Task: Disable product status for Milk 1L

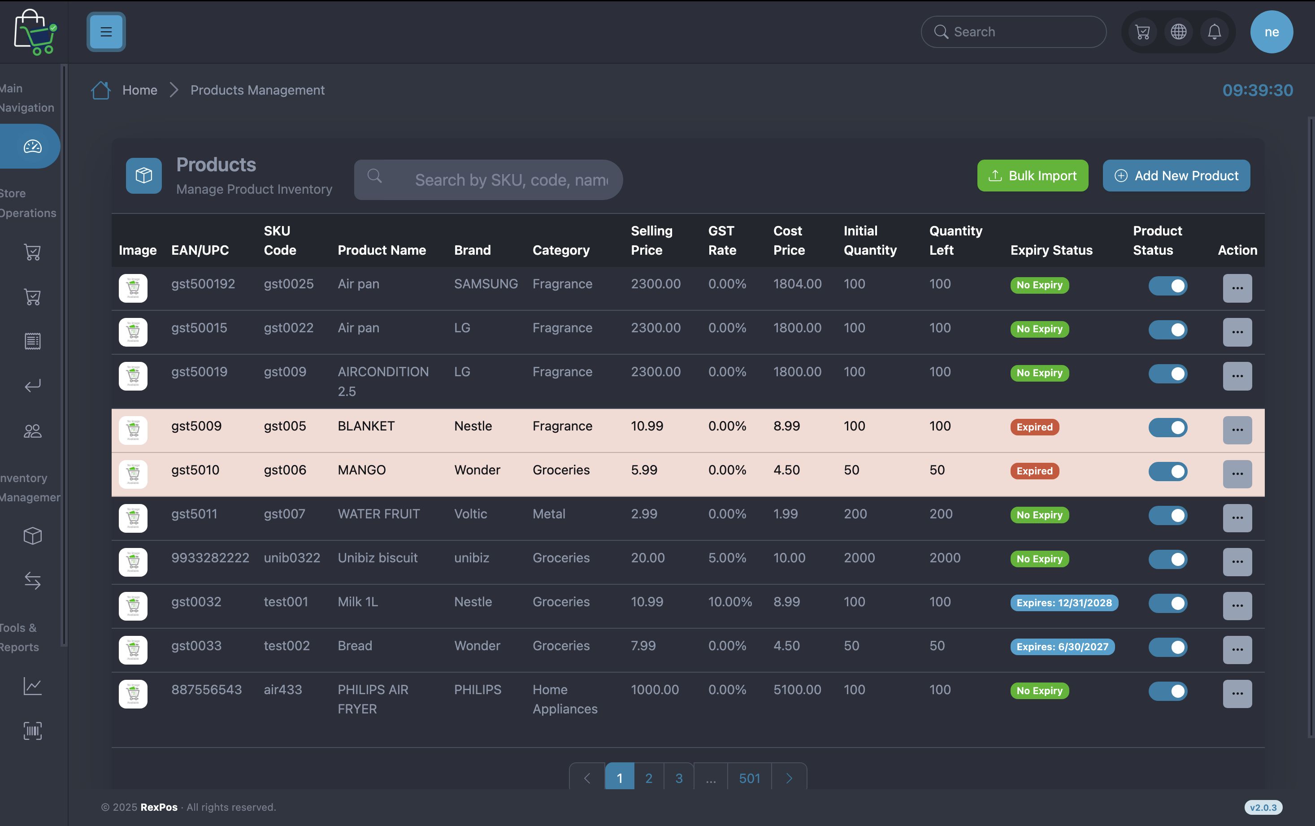Action: tap(1167, 603)
